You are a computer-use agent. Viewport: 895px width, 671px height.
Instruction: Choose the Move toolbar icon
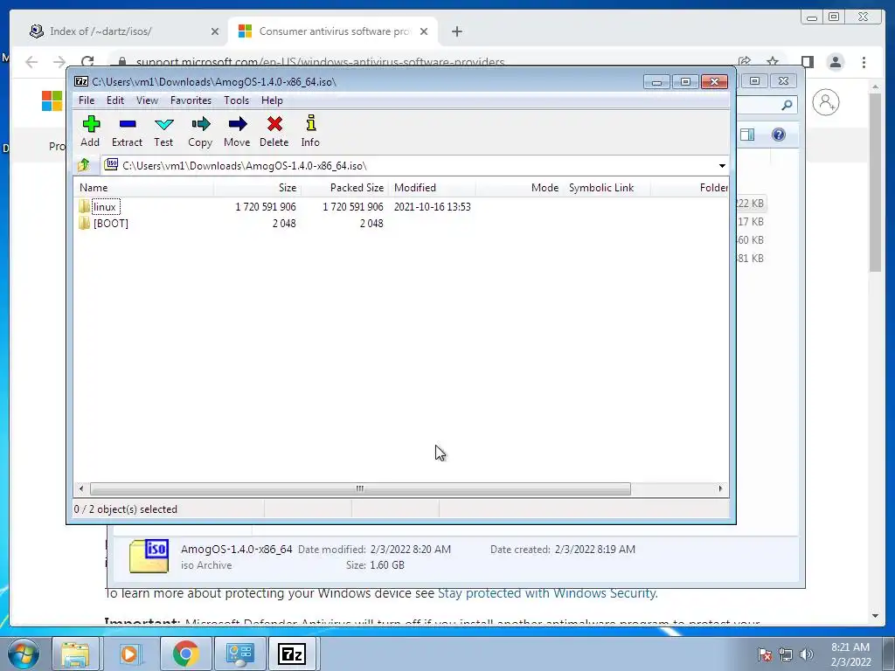pos(238,124)
